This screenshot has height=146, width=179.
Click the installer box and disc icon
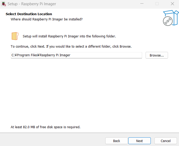click(171, 18)
